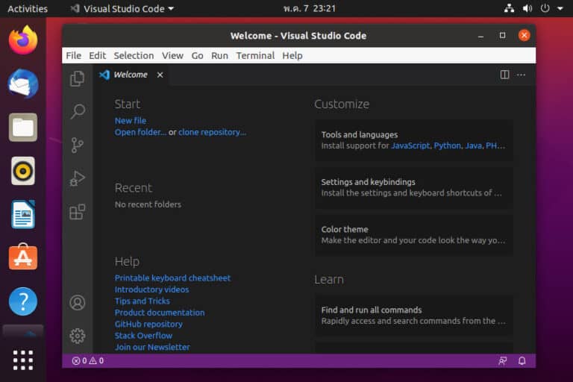The width and height of the screenshot is (573, 382).
Task: Open the View menu
Action: click(172, 55)
